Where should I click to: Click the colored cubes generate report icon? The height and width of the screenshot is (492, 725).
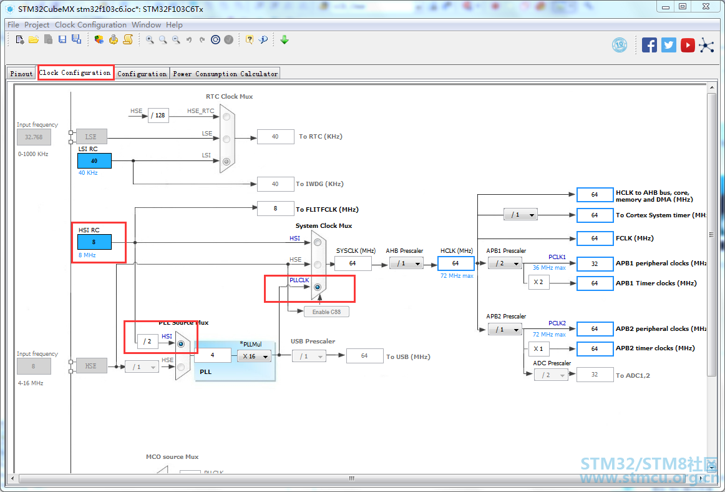[99, 40]
